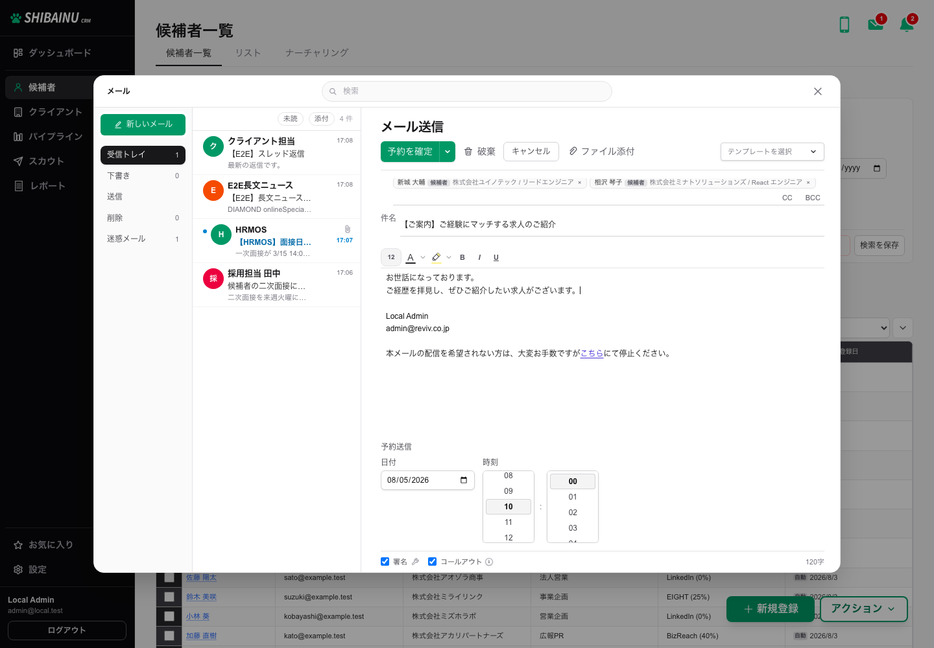Attach a file via the paperclip icon
Image resolution: width=934 pixels, height=648 pixels.
601,152
